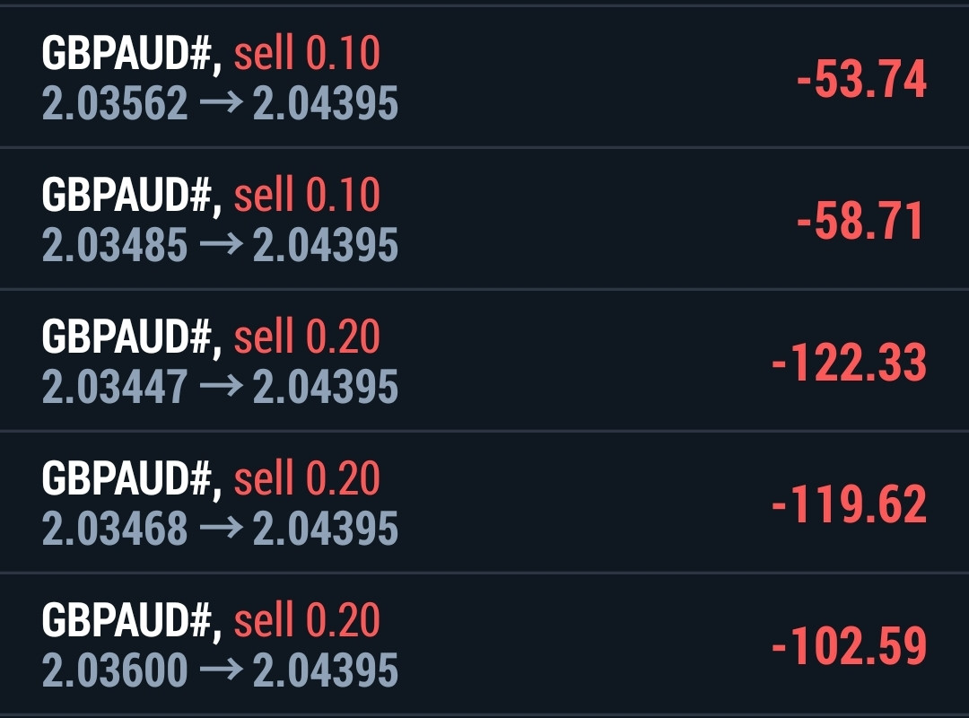Viewport: 969px width, 718px height.
Task: Tap the -122.33 loss value
Action: pyautogui.click(x=849, y=363)
